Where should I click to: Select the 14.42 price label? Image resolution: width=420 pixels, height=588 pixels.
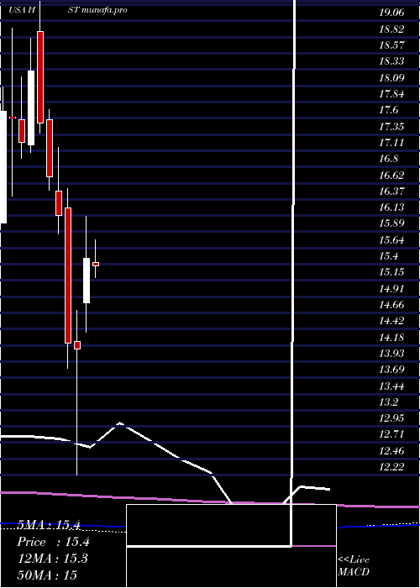(391, 322)
